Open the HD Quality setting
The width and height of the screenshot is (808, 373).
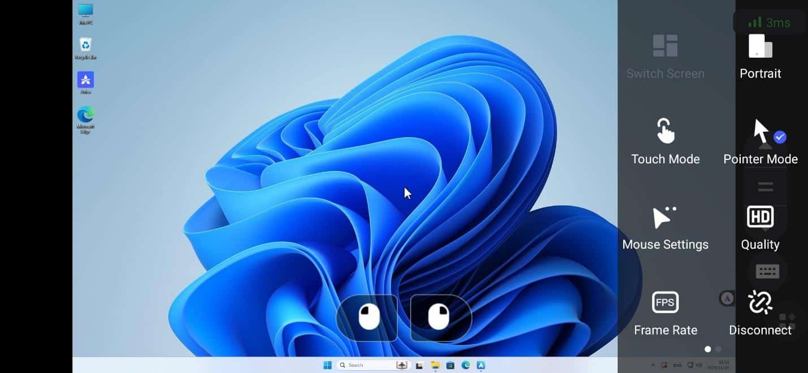(761, 227)
